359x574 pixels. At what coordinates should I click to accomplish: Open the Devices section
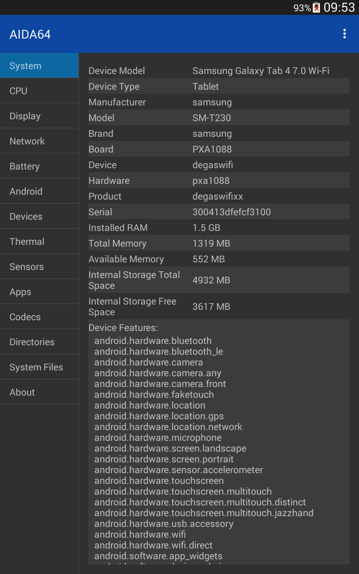coord(39,217)
